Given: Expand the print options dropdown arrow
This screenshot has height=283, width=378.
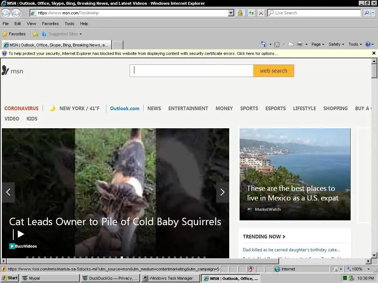Looking at the screenshot, I should [x=306, y=45].
